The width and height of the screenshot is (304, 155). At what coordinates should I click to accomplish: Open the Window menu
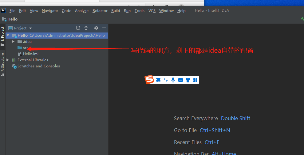point(166,11)
